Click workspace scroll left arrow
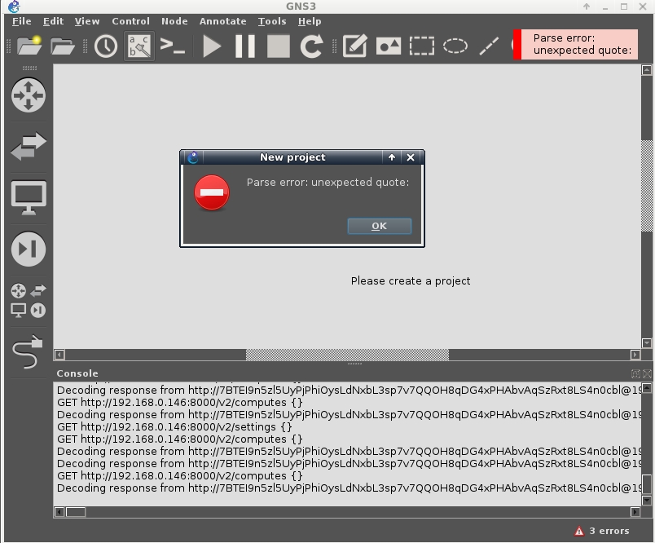Image resolution: width=655 pixels, height=543 pixels. pyautogui.click(x=59, y=355)
